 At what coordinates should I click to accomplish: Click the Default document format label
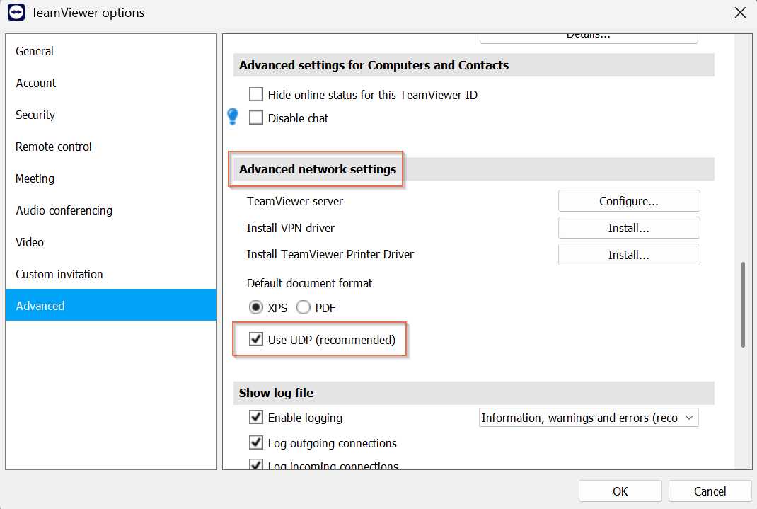pyautogui.click(x=309, y=283)
